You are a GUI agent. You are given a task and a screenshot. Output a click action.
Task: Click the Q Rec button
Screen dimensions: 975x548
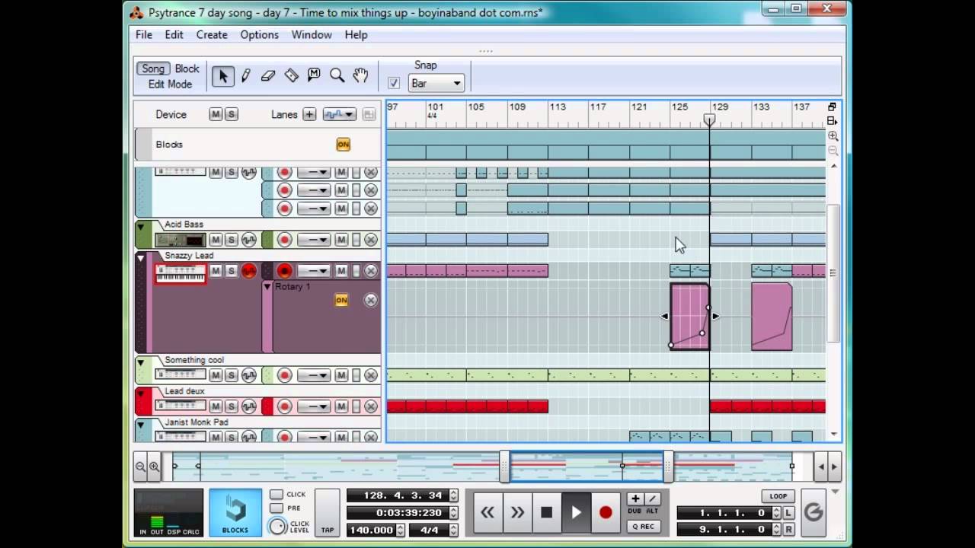pyautogui.click(x=643, y=526)
